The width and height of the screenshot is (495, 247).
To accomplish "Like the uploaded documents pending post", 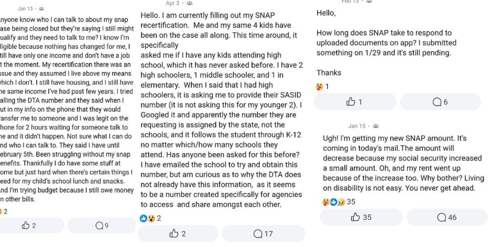I will coord(354,102).
